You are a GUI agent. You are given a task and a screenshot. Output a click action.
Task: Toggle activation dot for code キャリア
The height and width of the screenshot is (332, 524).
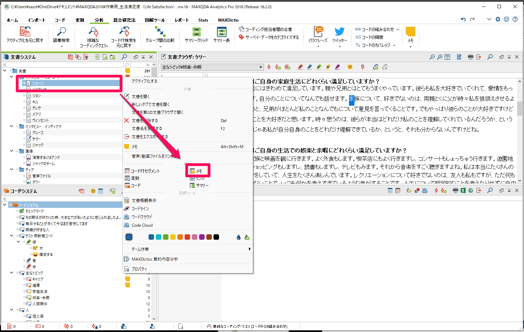point(24,279)
